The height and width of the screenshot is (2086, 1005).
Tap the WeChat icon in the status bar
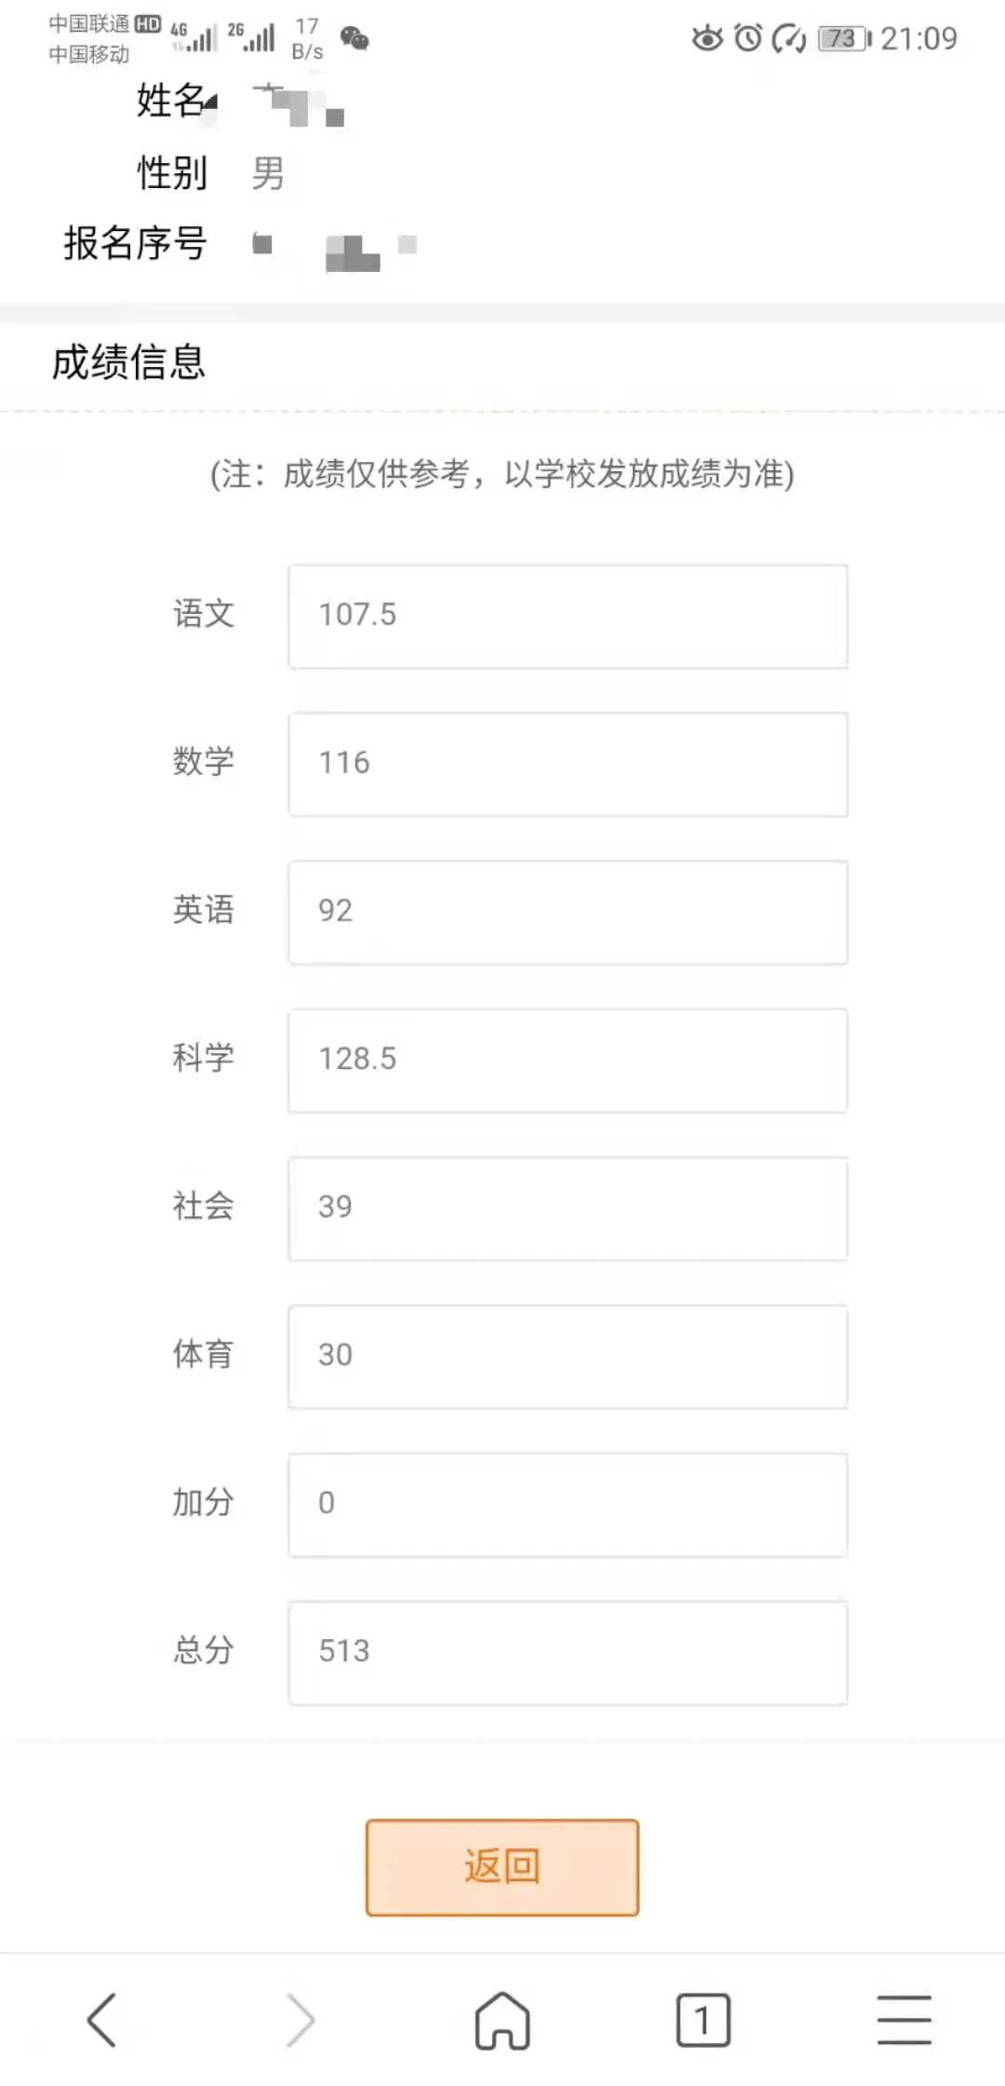[x=352, y=39]
